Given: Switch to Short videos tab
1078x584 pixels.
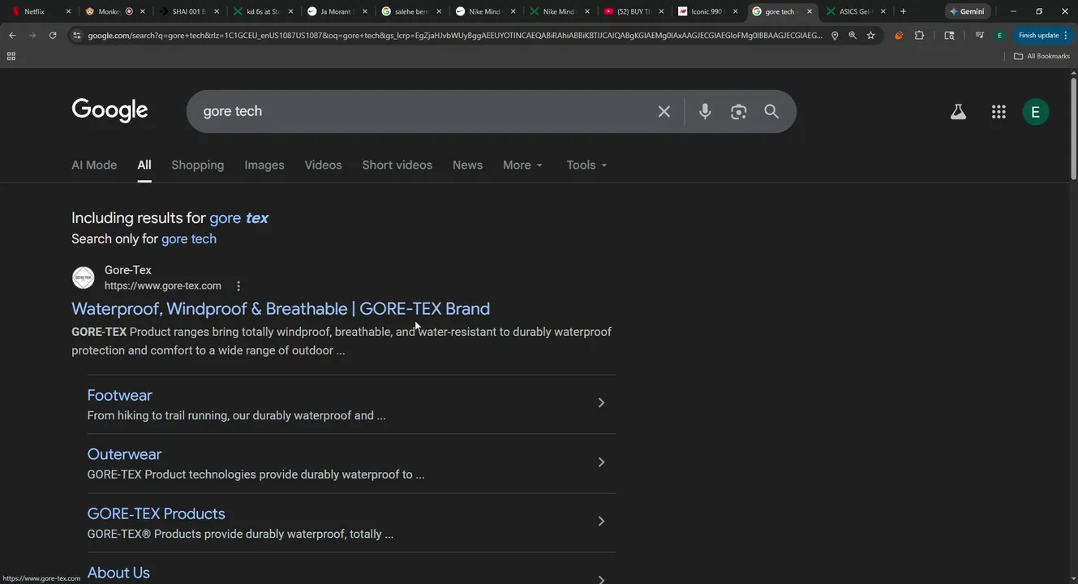Looking at the screenshot, I should coord(397,165).
